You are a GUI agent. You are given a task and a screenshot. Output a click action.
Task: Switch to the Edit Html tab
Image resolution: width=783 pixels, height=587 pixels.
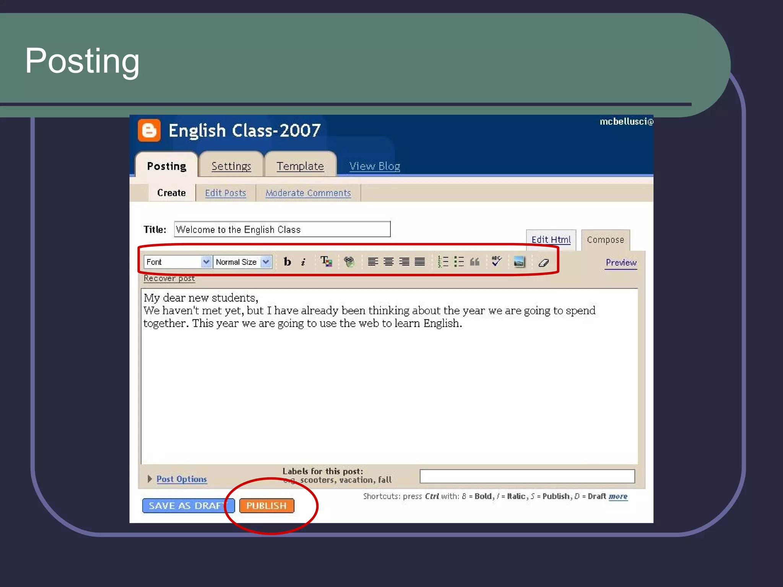pos(551,240)
